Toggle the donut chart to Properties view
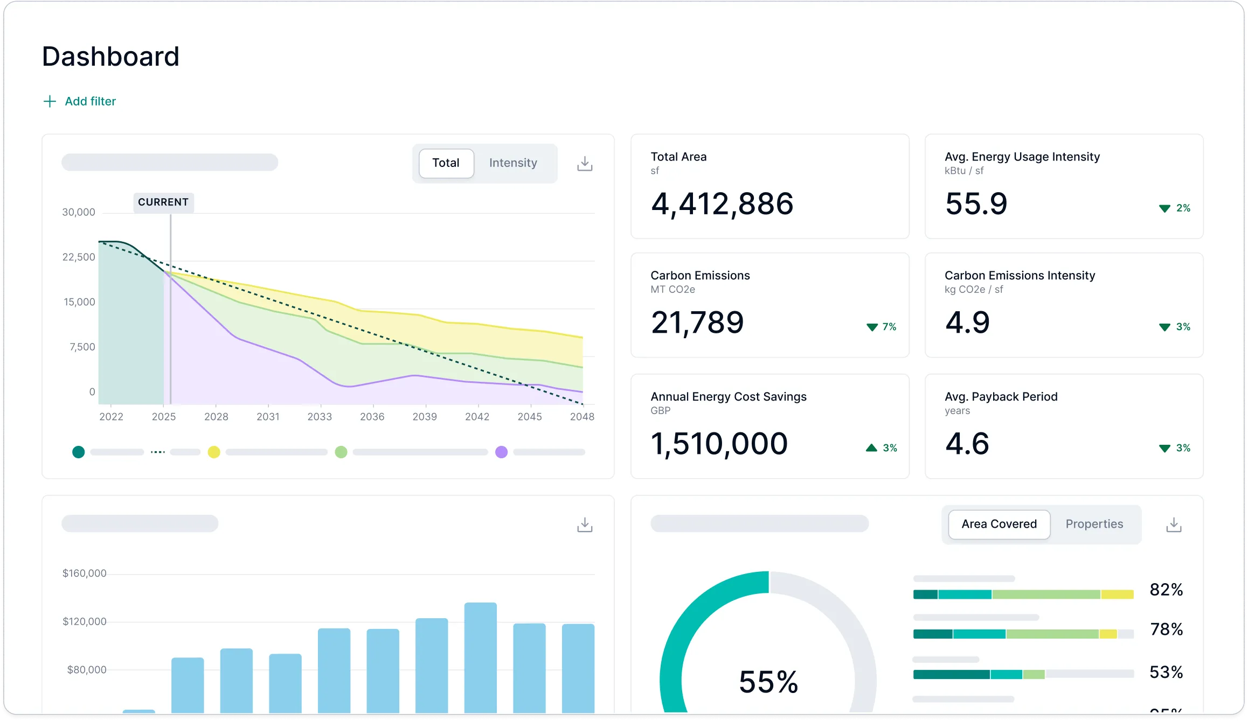 1094,523
